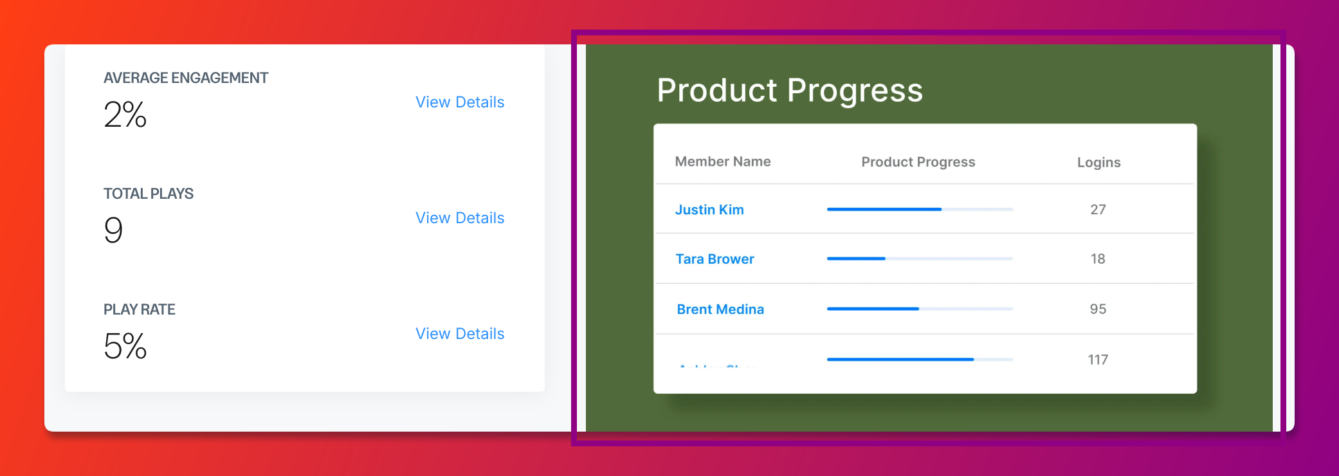Screen dimensions: 1339x476
Task: Click Justin Kim's progress bar
Action: click(x=920, y=209)
